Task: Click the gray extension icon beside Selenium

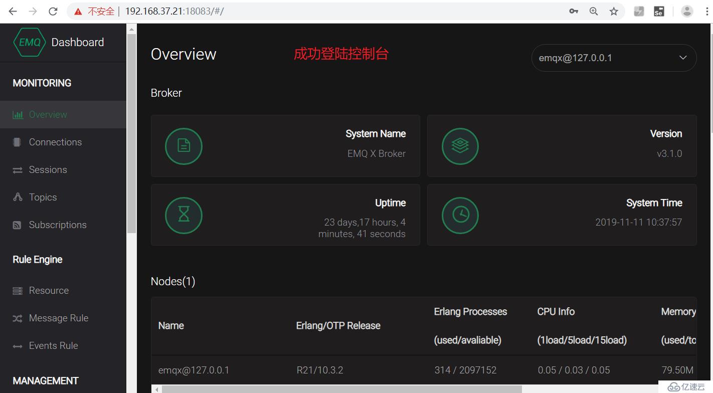Action: coord(639,11)
